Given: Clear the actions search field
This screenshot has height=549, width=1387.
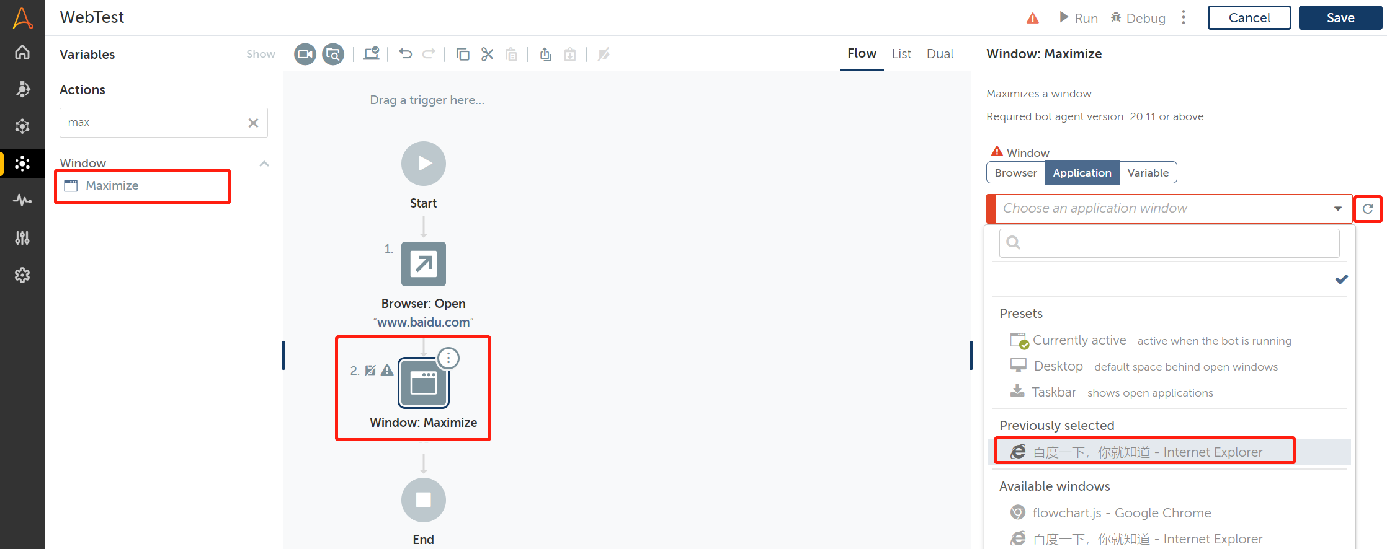Looking at the screenshot, I should (x=253, y=123).
